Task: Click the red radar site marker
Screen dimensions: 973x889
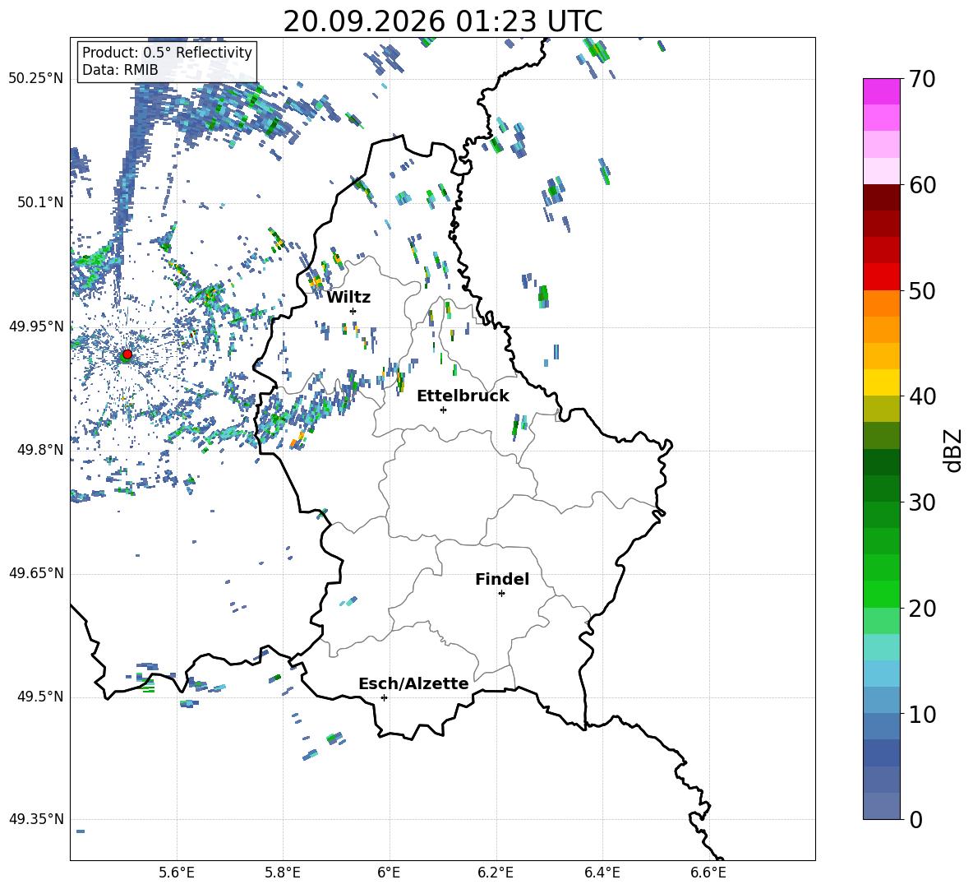Action: click(127, 354)
